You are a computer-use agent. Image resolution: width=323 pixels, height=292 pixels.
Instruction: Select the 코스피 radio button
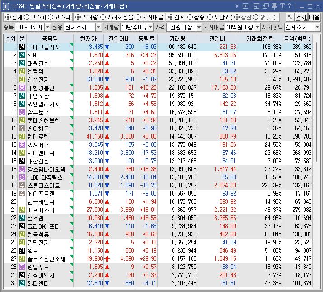coord(27,17)
